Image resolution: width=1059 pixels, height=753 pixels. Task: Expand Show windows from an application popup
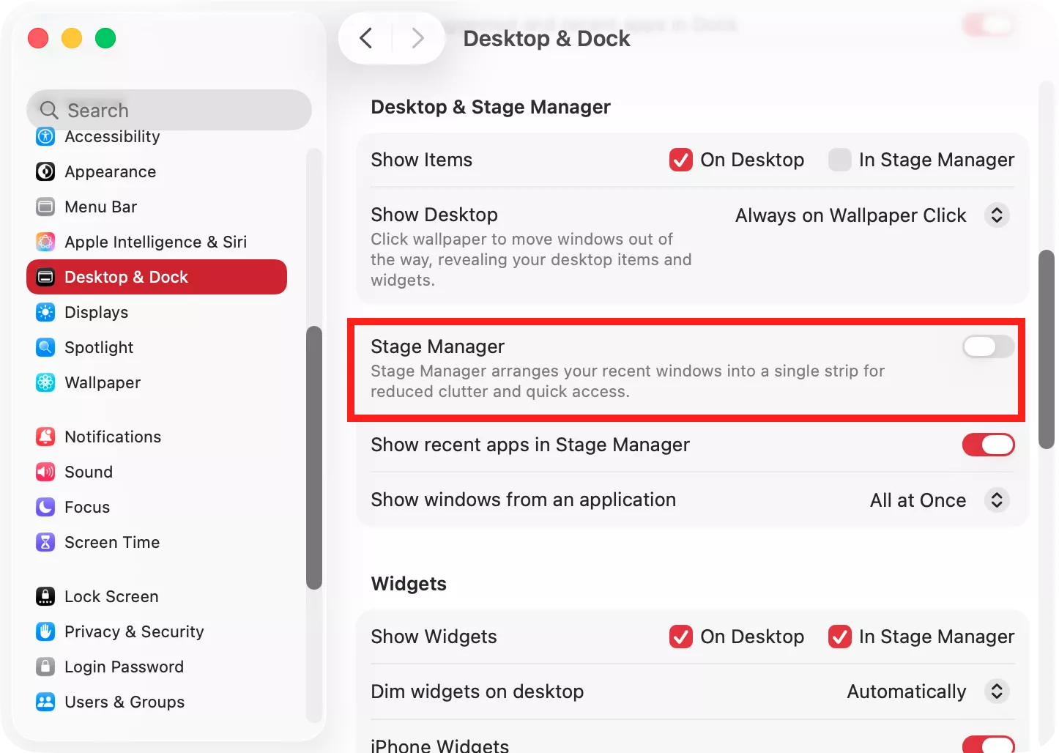(x=996, y=500)
